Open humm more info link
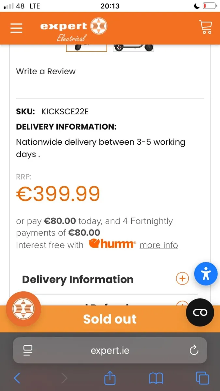 coord(159,245)
